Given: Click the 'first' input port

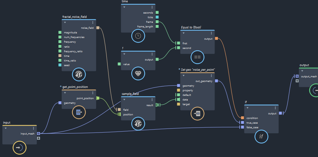Looking at the screenshot, I should click(x=178, y=43).
